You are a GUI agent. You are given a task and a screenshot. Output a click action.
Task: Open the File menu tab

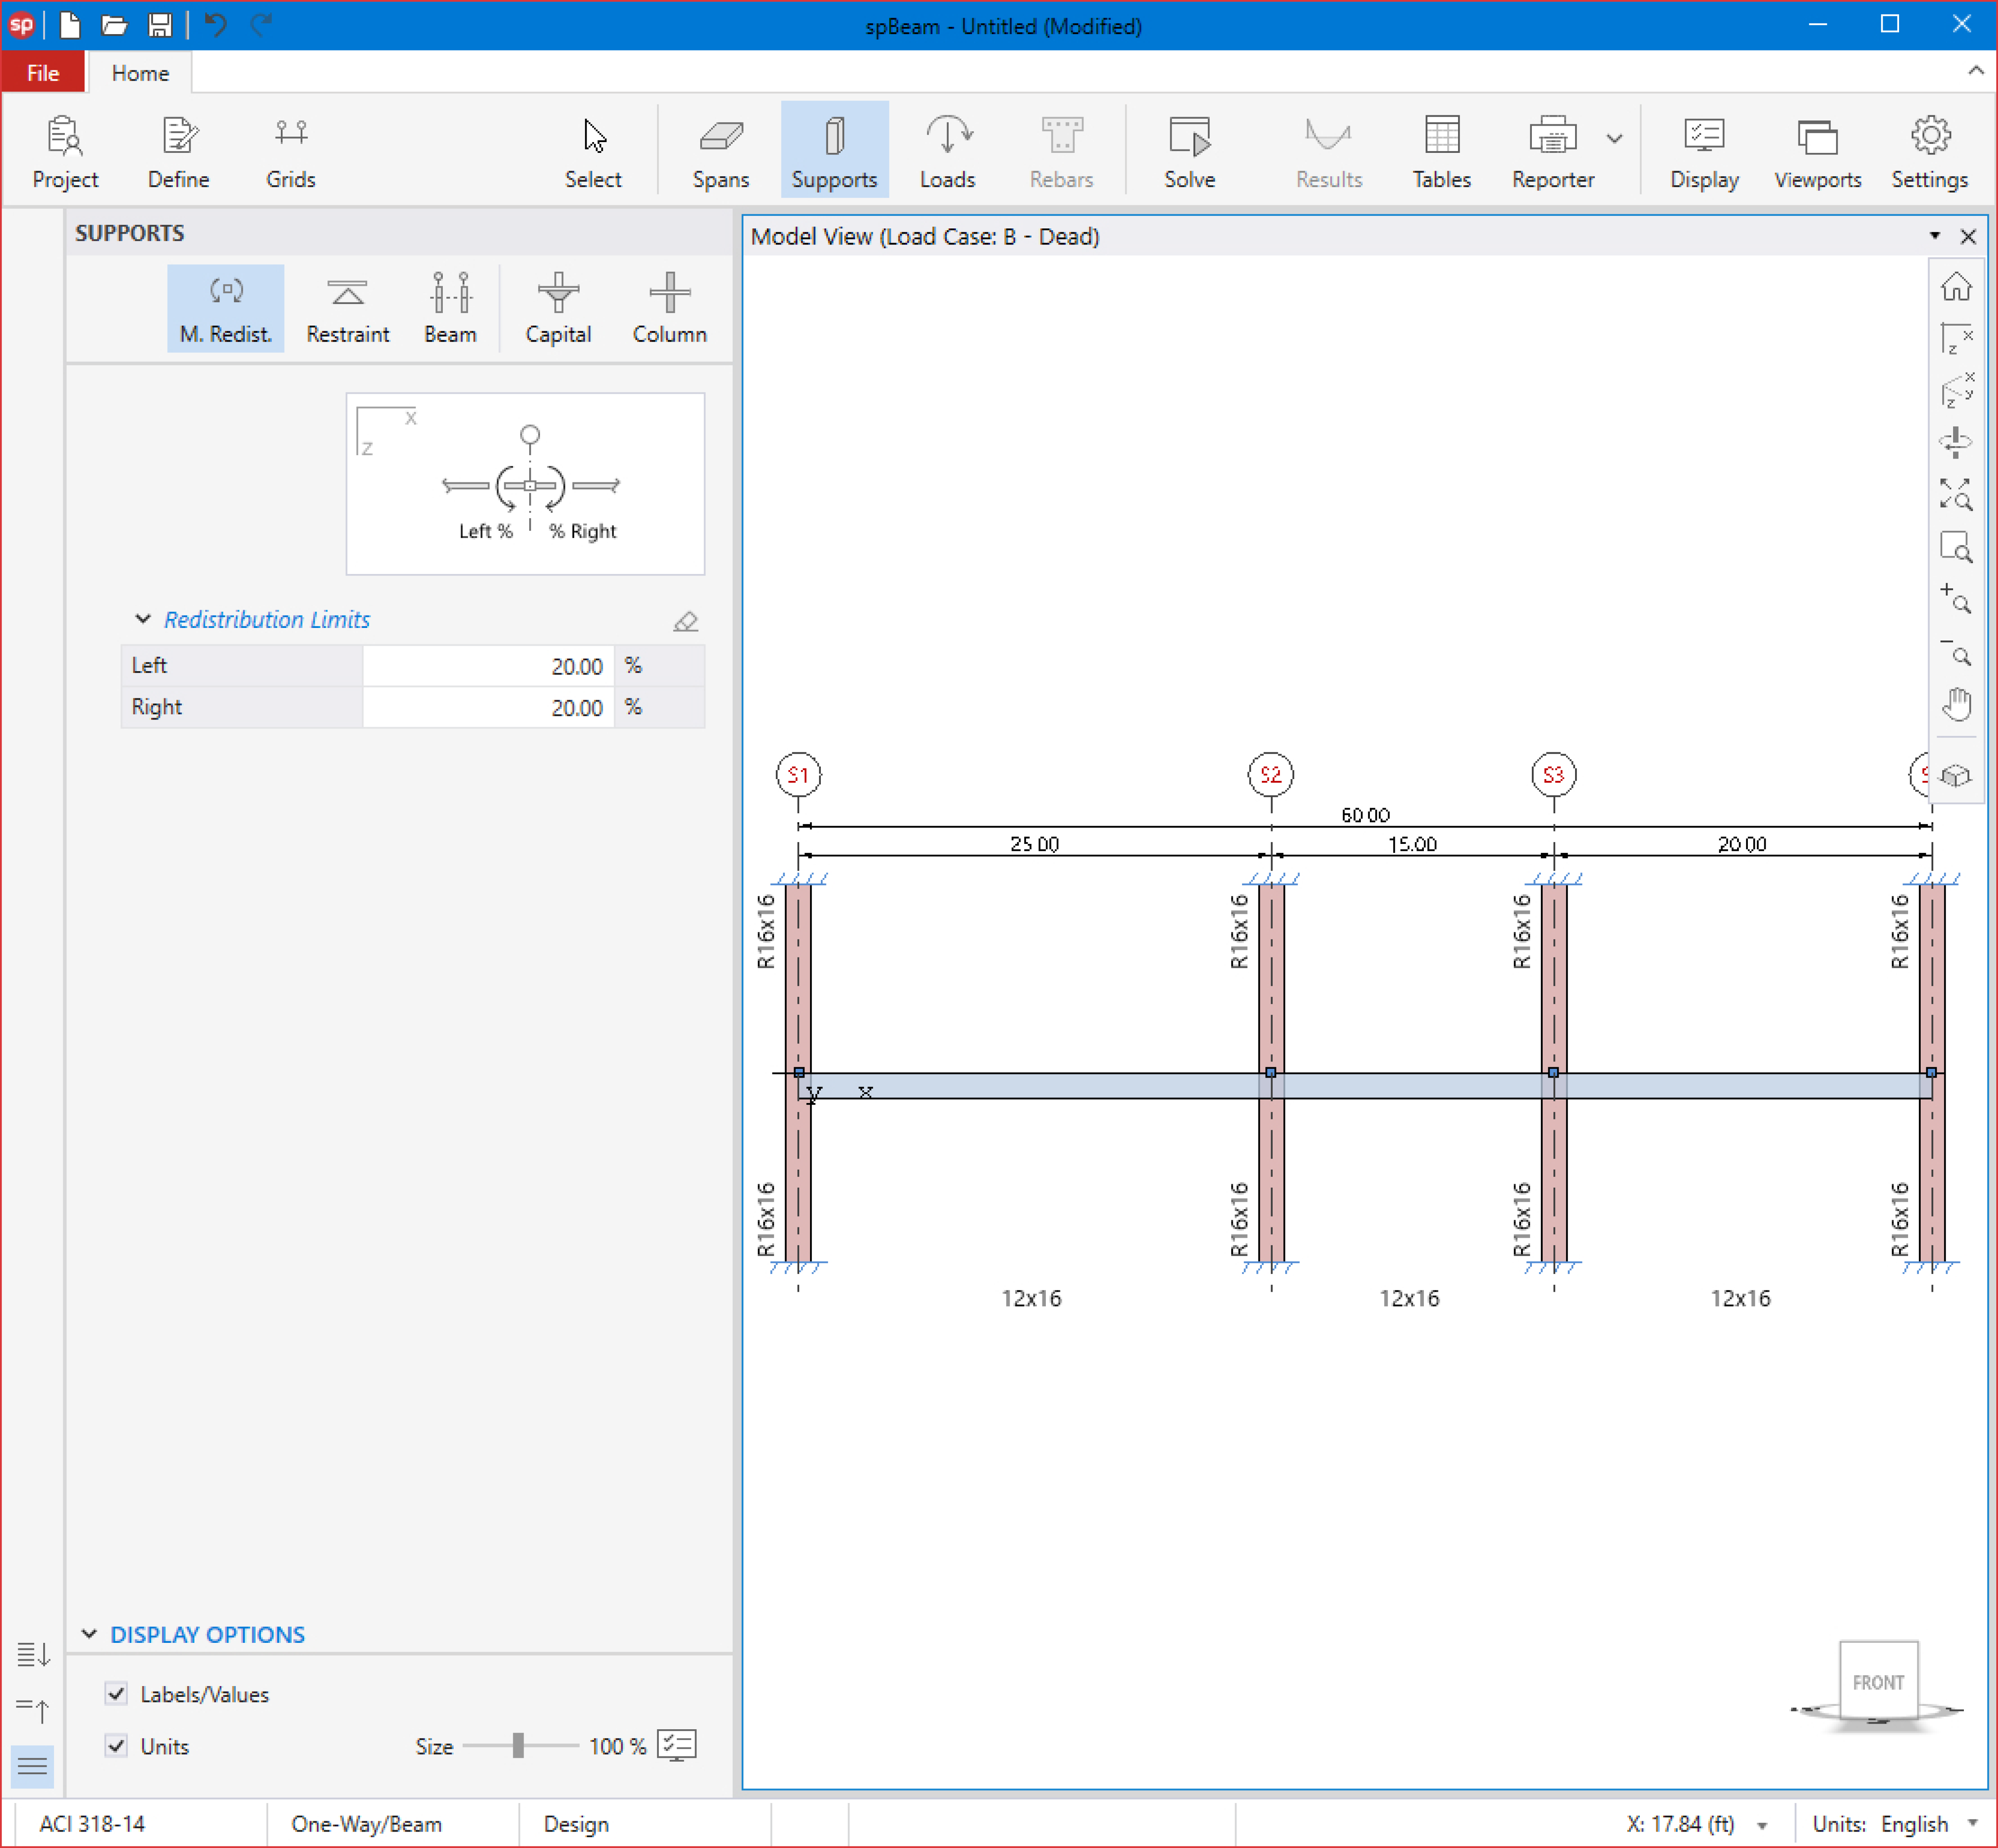coord(43,73)
